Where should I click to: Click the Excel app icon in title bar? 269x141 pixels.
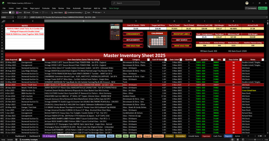(x=3, y=3)
